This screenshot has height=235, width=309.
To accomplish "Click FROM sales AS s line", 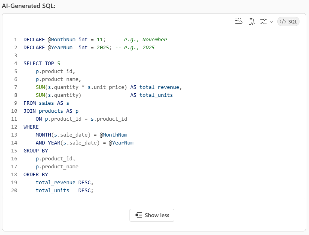I will [x=46, y=103].
